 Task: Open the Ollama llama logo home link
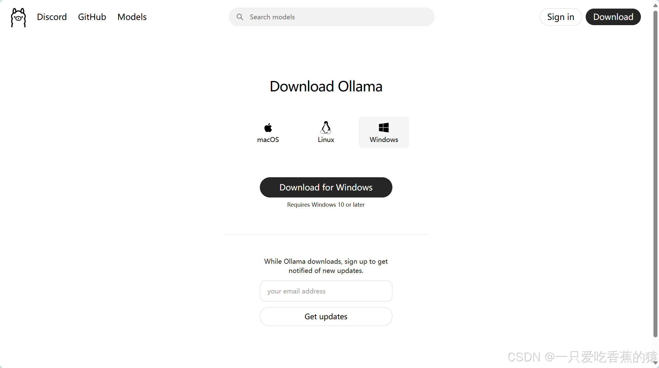tap(18, 17)
